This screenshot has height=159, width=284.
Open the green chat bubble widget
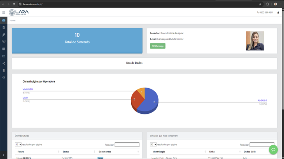pos(273,149)
